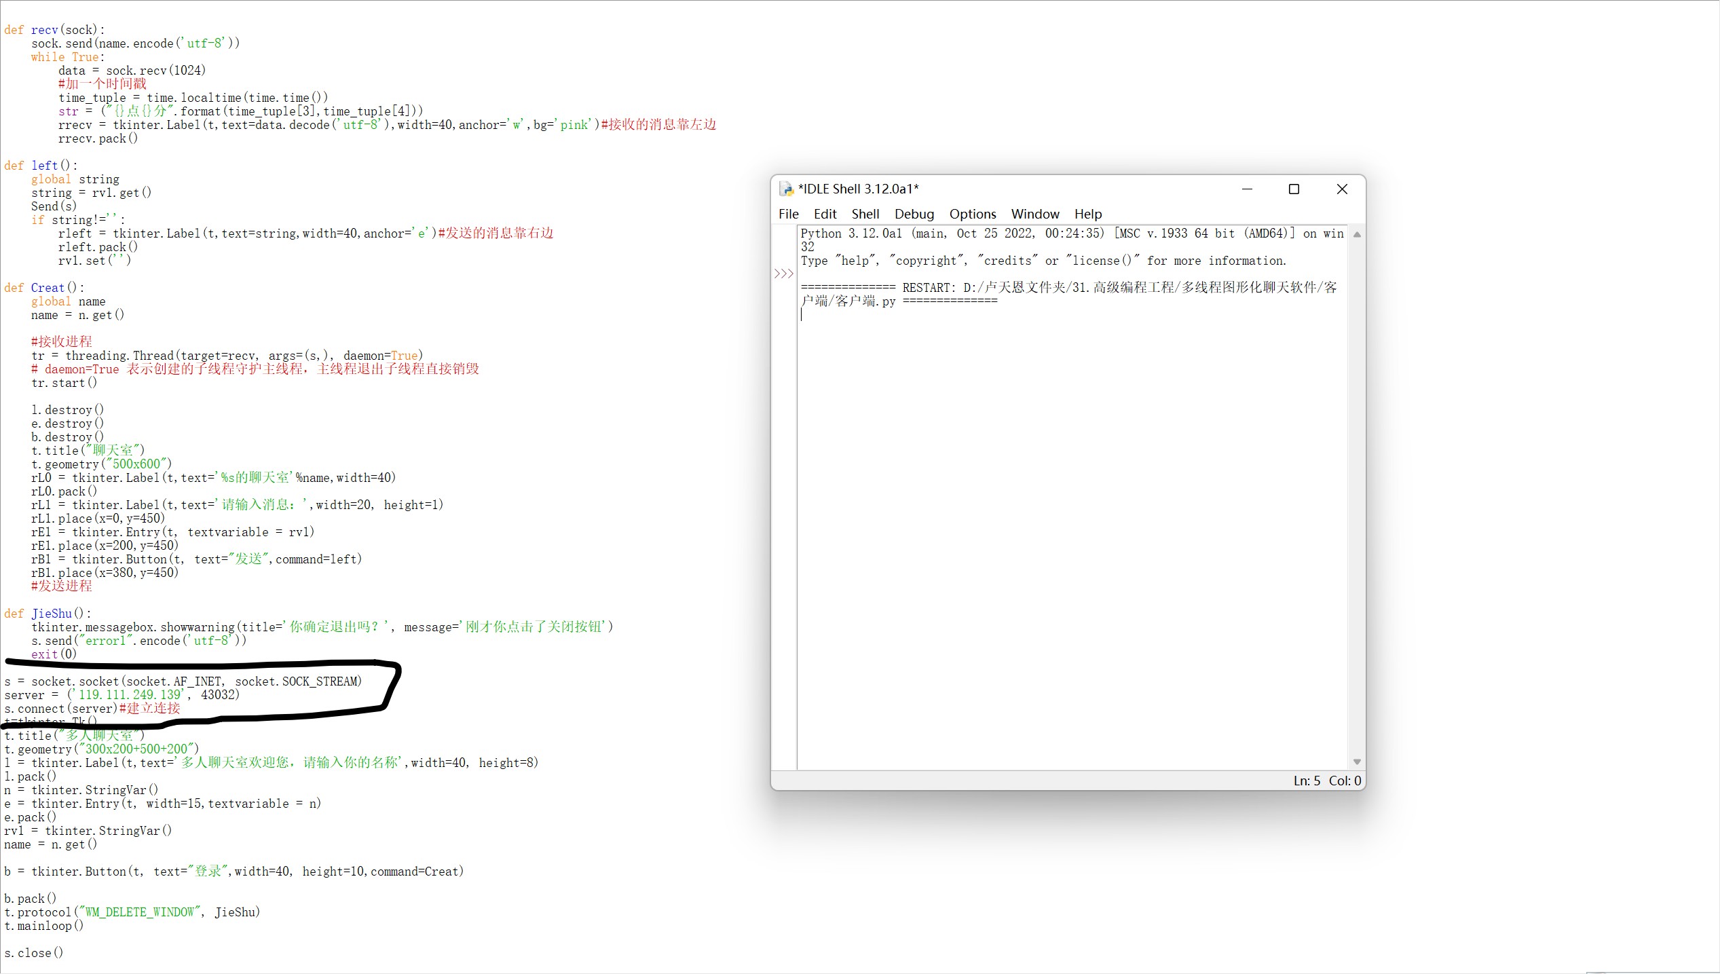
Task: Open the Options menu in IDLE Shell
Action: [972, 214]
